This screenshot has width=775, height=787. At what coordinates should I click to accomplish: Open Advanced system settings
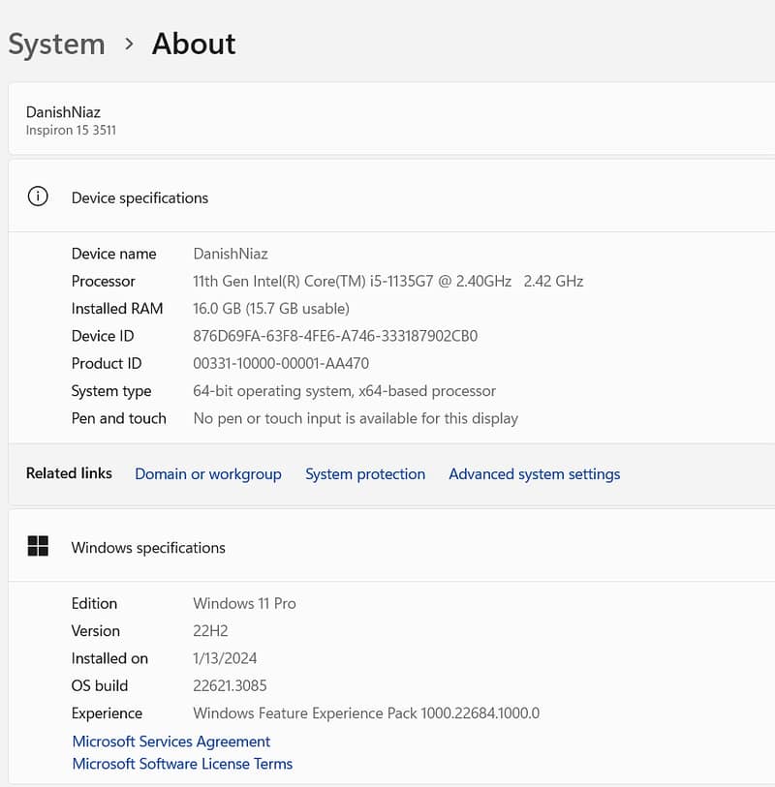(x=534, y=473)
